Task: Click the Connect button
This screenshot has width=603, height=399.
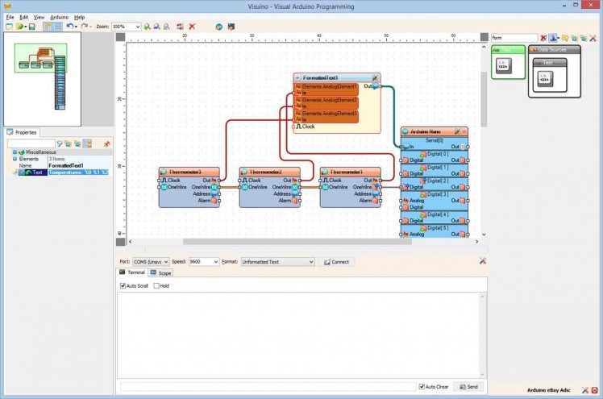Action: 336,262
